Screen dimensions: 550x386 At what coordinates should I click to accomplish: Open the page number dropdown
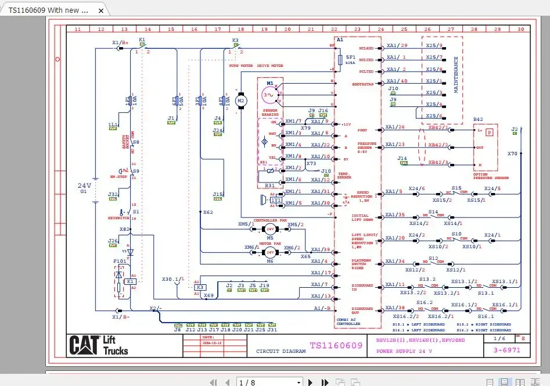[x=300, y=382]
